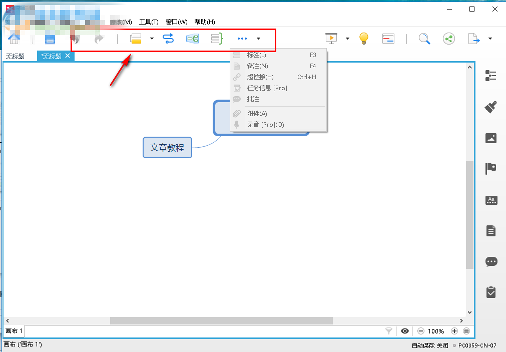This screenshot has width=506, height=352.
Task: Open the format paintbrush panel in right sidebar
Action: tap(491, 107)
